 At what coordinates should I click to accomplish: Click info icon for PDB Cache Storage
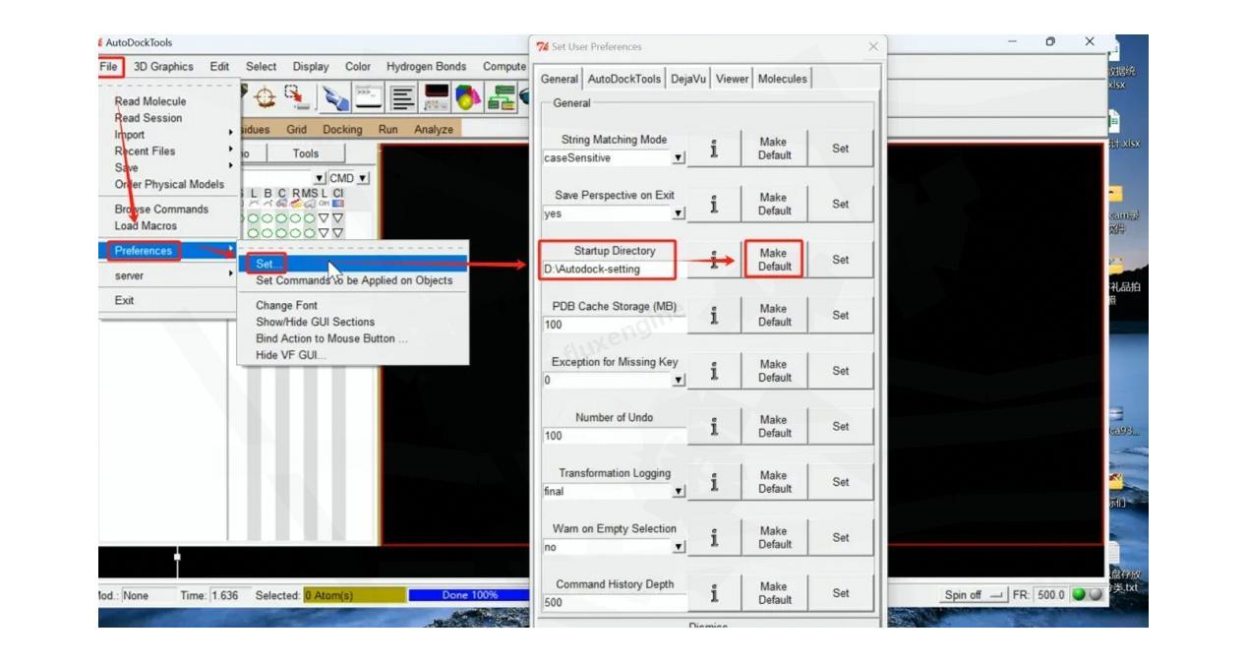point(714,315)
